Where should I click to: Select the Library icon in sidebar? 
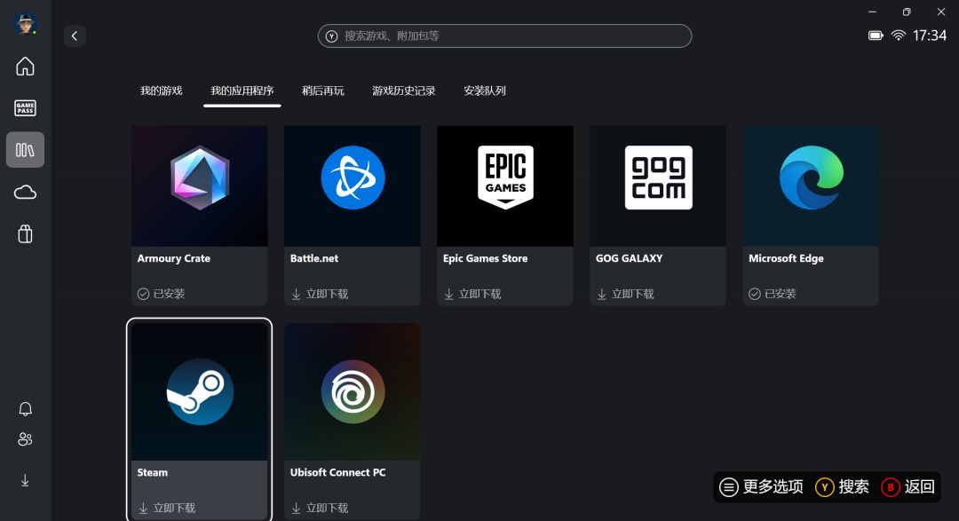pos(25,150)
